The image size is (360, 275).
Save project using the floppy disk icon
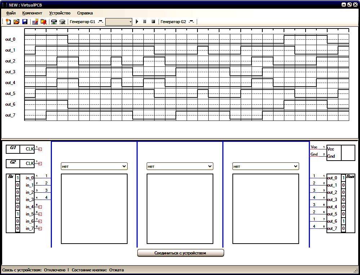[x=25, y=22]
